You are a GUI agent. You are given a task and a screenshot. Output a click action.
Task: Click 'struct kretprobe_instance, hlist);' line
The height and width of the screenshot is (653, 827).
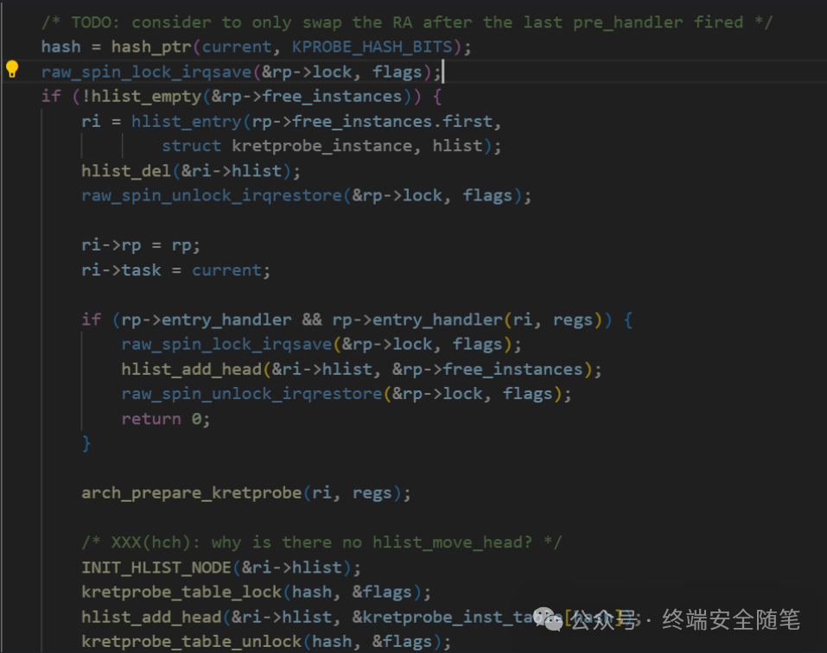(331, 146)
